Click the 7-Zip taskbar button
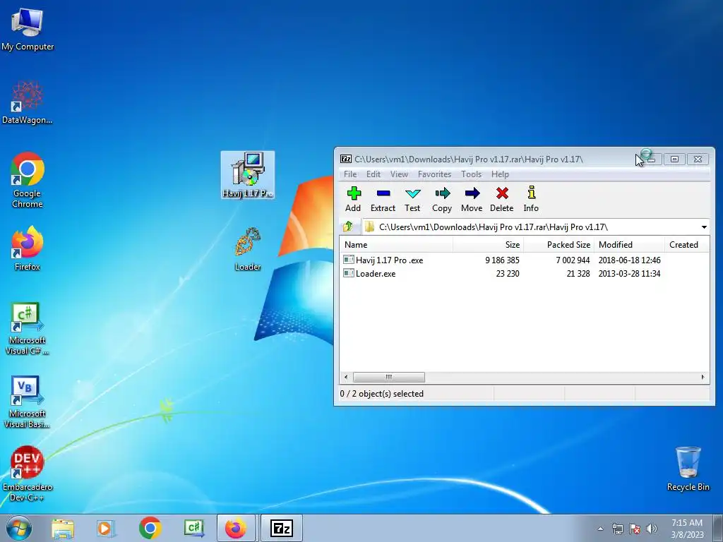Screen dimensions: 723x542 coord(282,528)
